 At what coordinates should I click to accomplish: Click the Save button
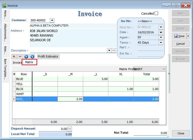click(x=179, y=36)
